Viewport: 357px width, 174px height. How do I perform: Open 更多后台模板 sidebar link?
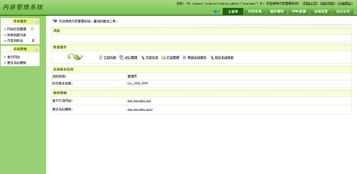click(17, 63)
